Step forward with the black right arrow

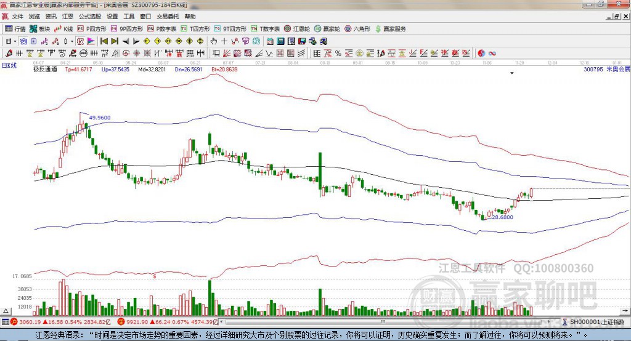[x=136, y=41]
